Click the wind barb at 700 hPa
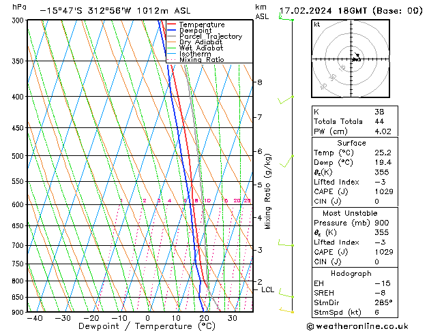Image resolution: width=429 pixels, height=331 pixels. coord(286,243)
